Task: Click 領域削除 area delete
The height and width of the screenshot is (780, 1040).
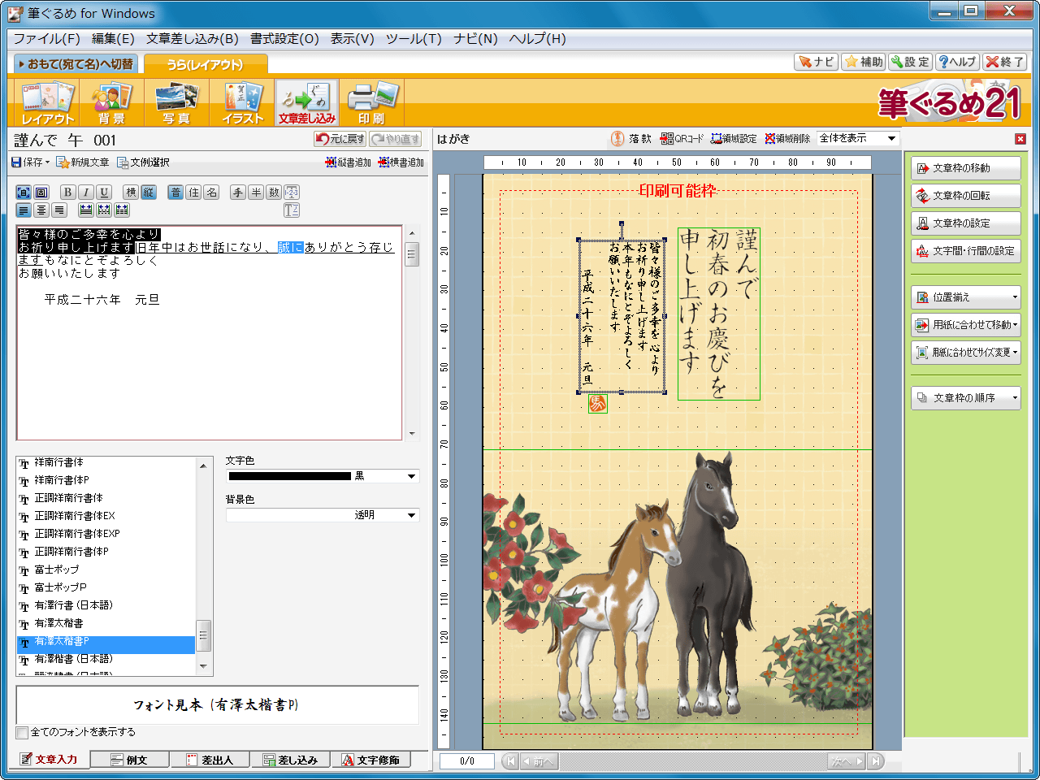Action: 787,139
